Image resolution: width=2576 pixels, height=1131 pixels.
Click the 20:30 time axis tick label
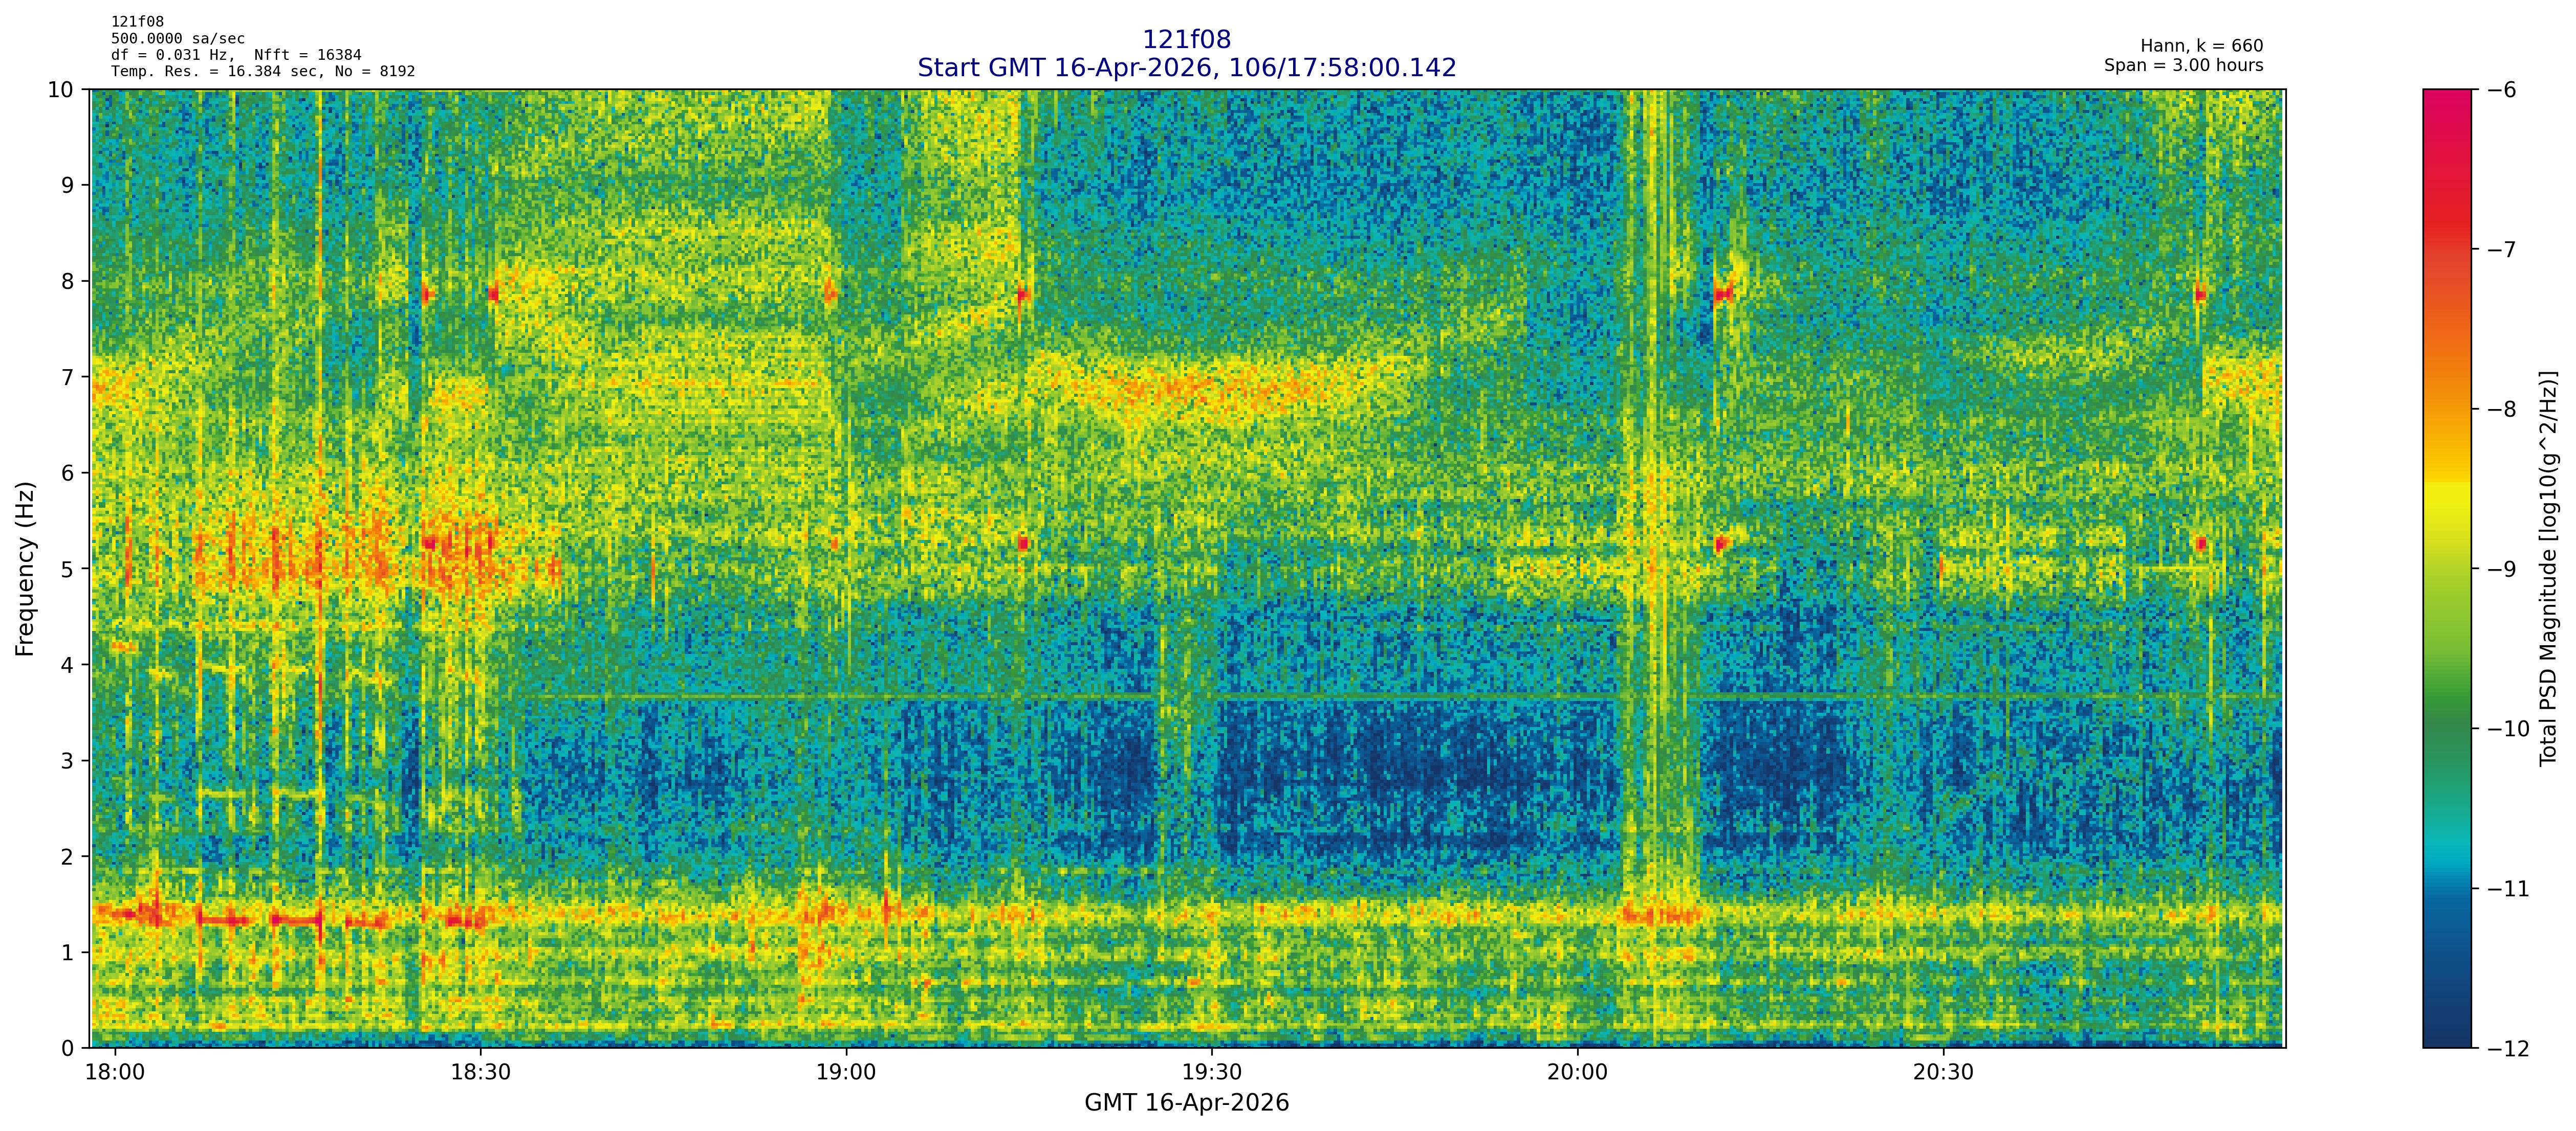(x=1943, y=1073)
